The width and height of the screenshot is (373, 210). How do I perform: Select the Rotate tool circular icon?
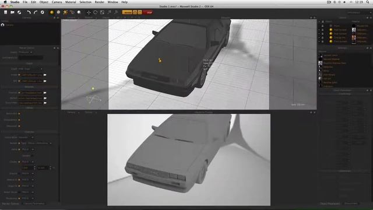(96, 12)
